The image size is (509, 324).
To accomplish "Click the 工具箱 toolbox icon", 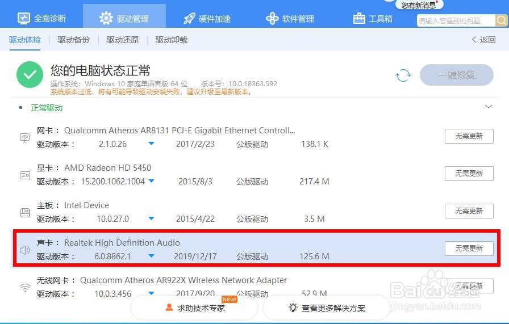I will 359,19.
